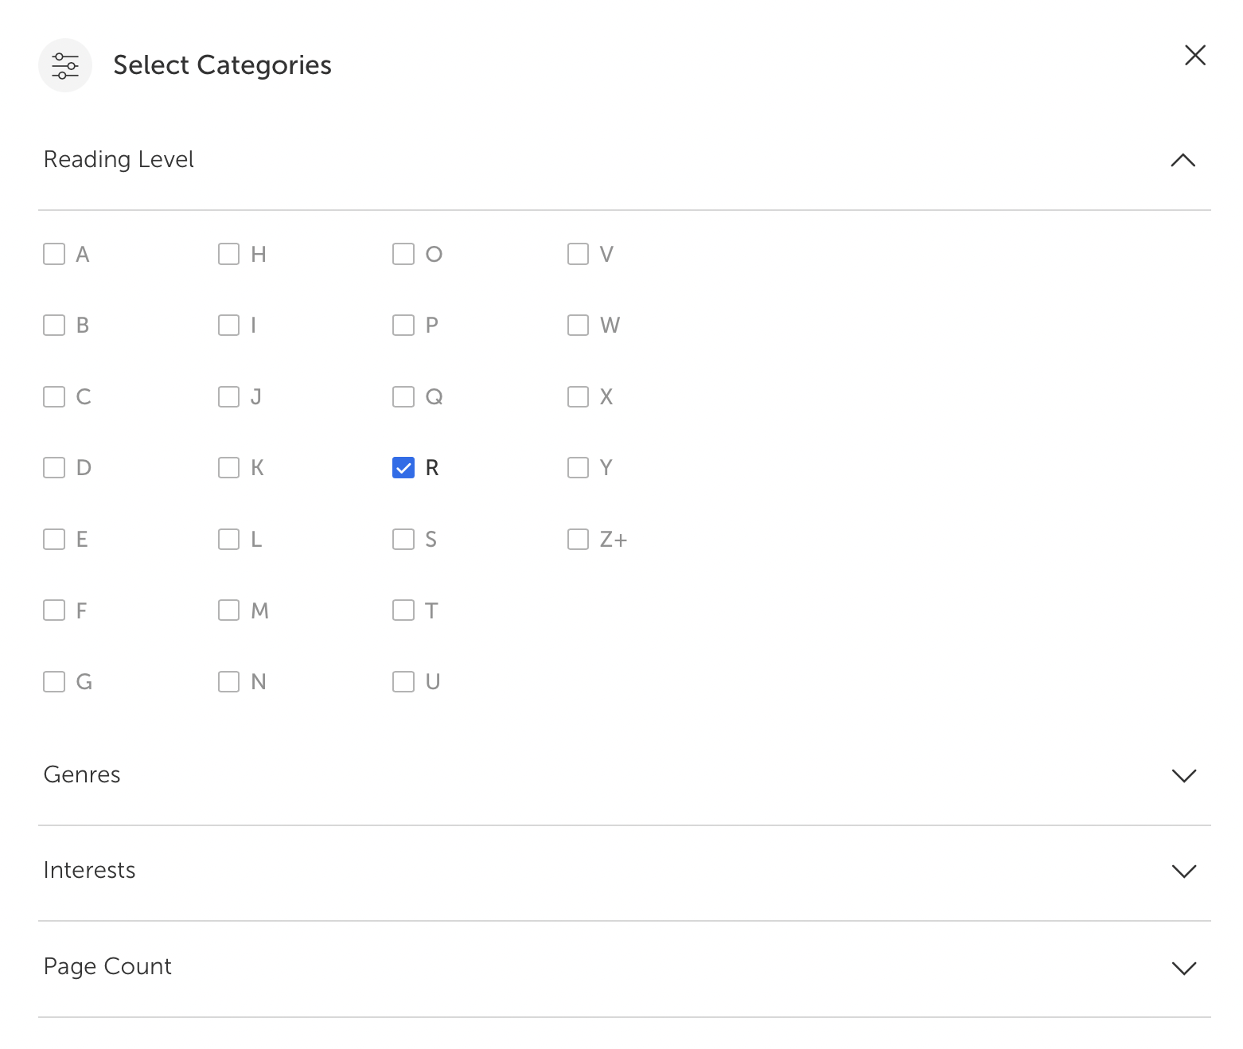Uncheck the selected reading level R
Image resolution: width=1243 pixels, height=1049 pixels.
point(403,467)
